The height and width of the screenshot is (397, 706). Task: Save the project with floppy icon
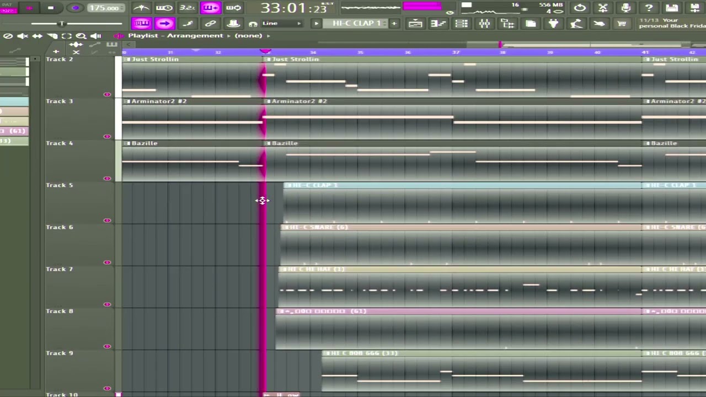tap(672, 8)
